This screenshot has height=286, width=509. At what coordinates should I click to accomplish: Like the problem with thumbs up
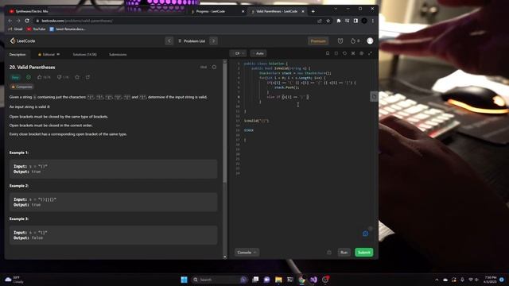40,77
